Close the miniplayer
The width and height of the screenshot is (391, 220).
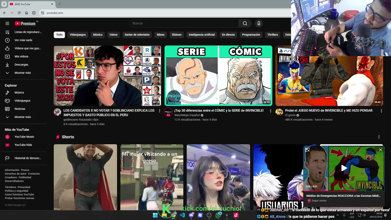click(381, 150)
